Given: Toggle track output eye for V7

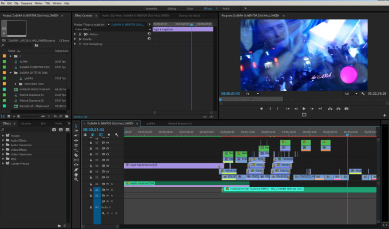Looking at the screenshot, I should click(x=108, y=143).
